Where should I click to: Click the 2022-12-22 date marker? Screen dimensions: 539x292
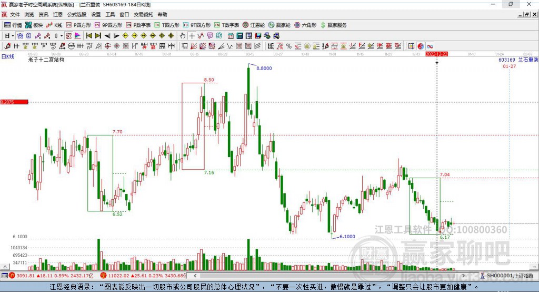pos(436,54)
